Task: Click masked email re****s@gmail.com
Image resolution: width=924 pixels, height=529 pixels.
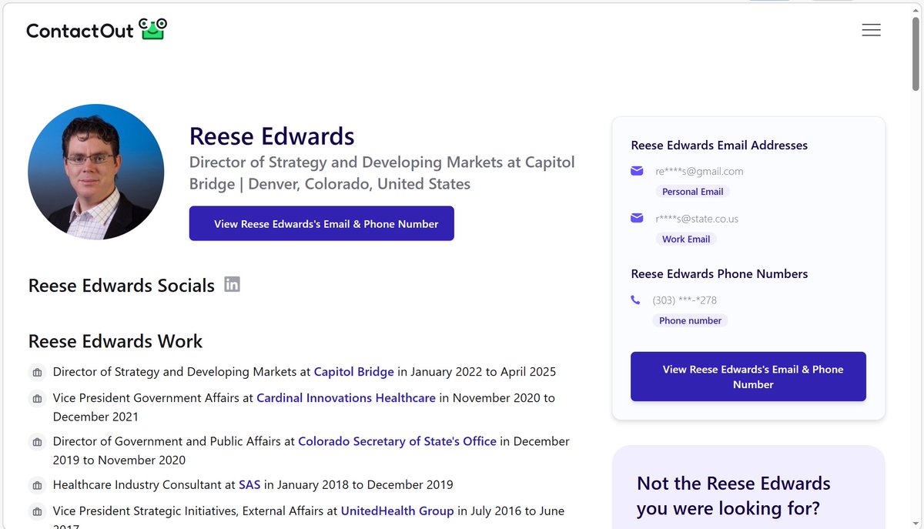Action: pos(699,171)
